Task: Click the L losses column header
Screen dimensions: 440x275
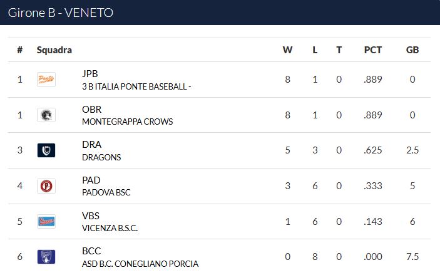Action: pos(315,50)
